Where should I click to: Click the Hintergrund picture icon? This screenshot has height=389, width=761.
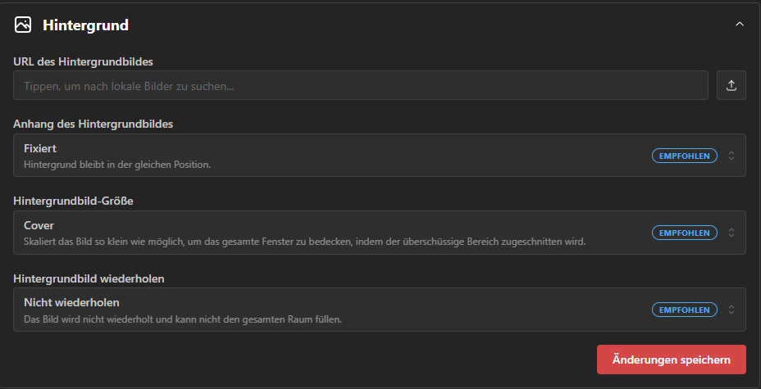[x=23, y=25]
